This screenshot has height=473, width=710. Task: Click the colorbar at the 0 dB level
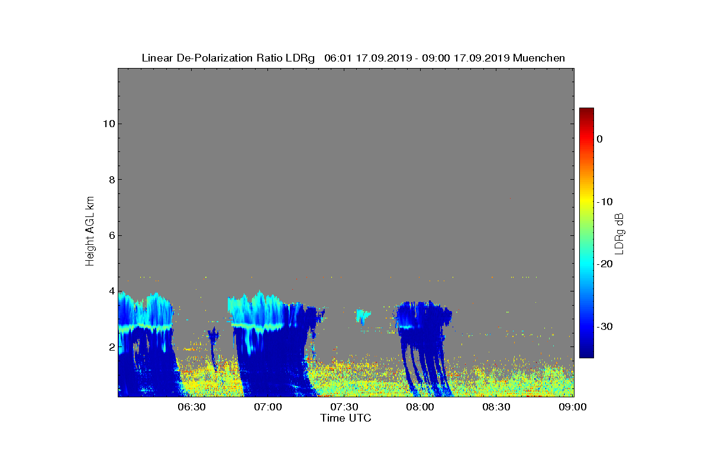(x=586, y=139)
